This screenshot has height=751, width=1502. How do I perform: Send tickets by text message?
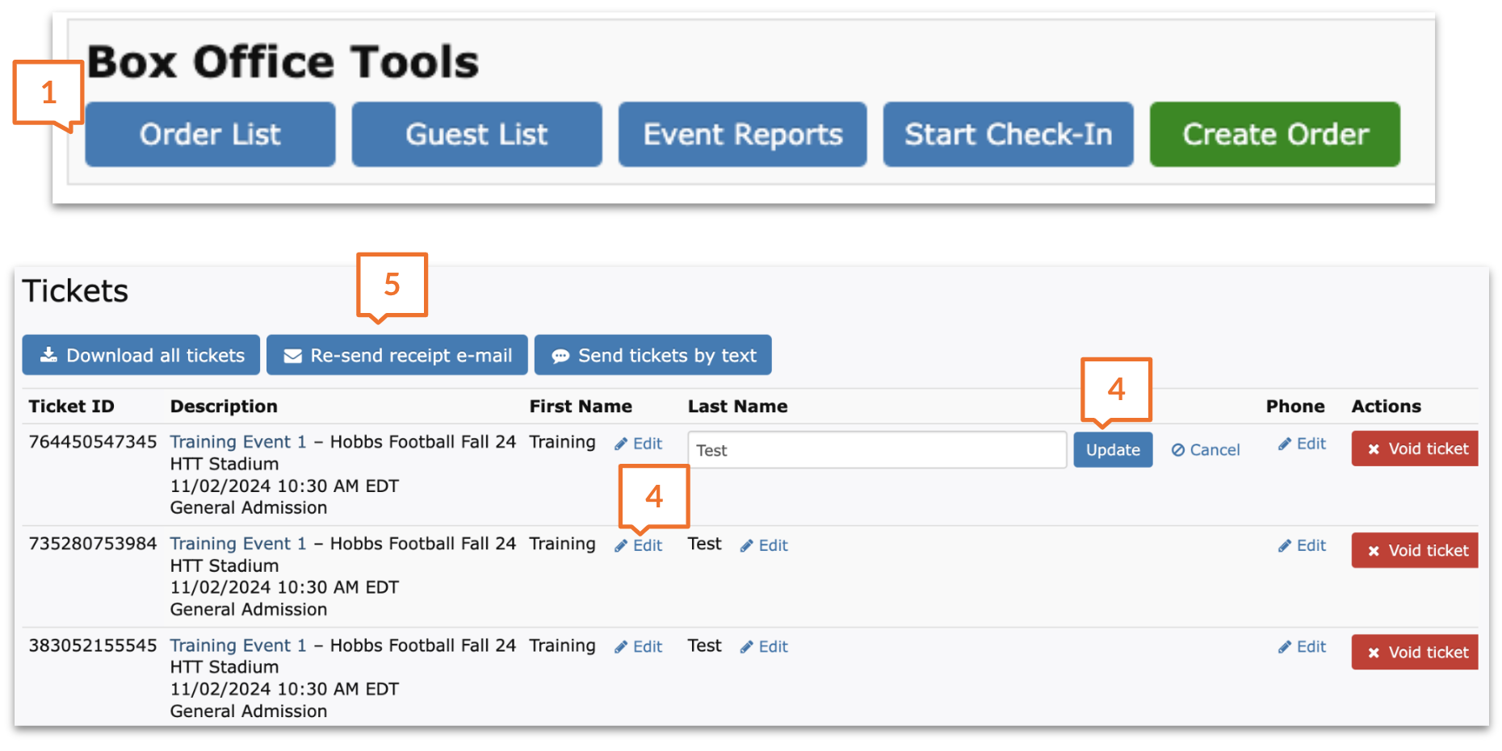click(x=652, y=356)
